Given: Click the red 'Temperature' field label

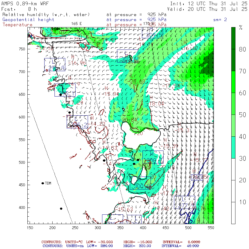Looking at the screenshot, I should [17, 25].
